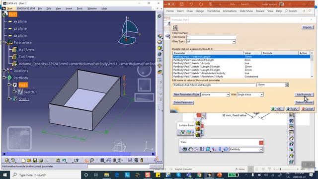Click New Parameter of type button
318x179 pixels.
point(187,94)
